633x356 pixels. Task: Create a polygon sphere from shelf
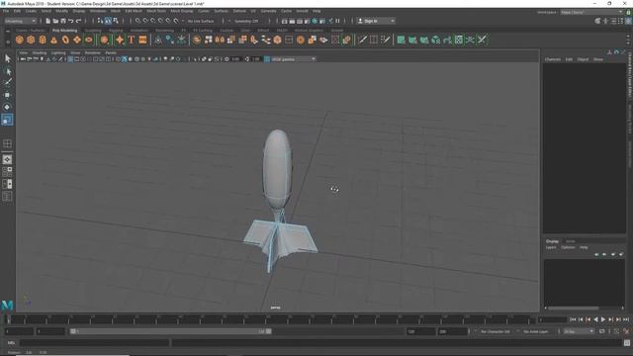pyautogui.click(x=20, y=40)
